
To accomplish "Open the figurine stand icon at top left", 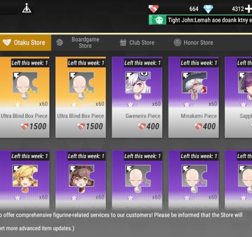I will pyautogui.click(x=27, y=8).
